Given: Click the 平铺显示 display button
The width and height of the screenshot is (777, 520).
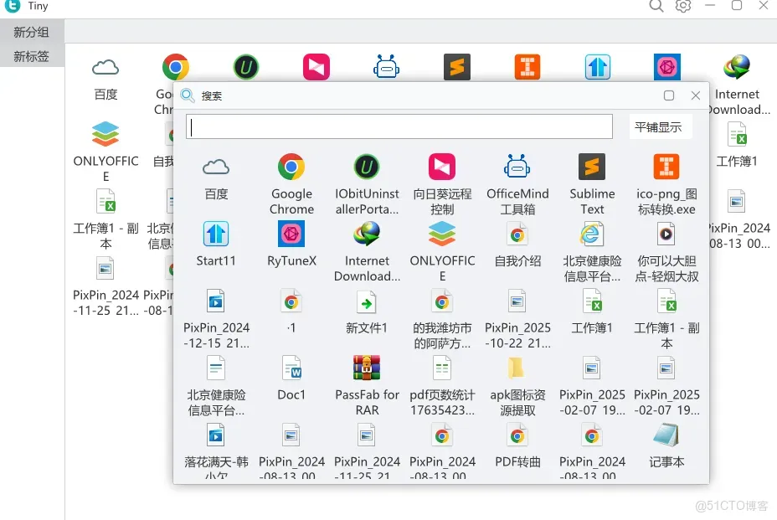Looking at the screenshot, I should pyautogui.click(x=658, y=126).
